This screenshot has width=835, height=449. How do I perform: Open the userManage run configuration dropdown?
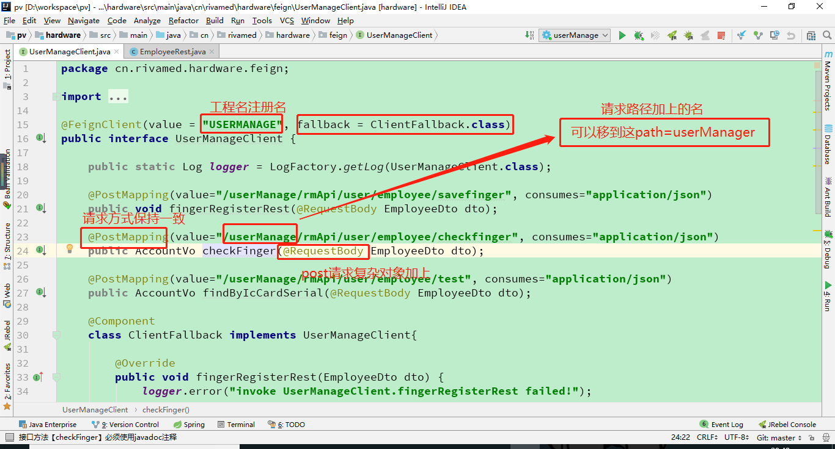pyautogui.click(x=575, y=35)
